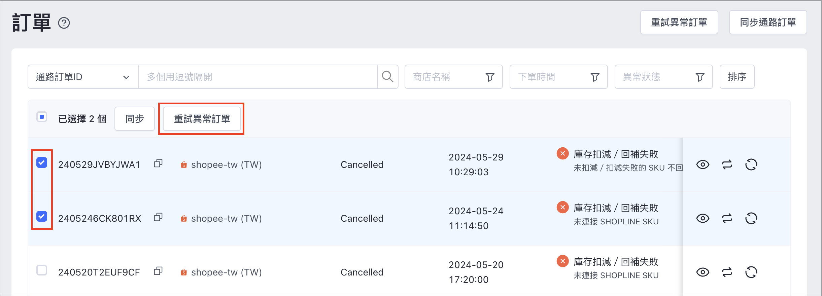Click order ID text 240520T2EUF9CF
This screenshot has height=296, width=822.
coord(99,272)
